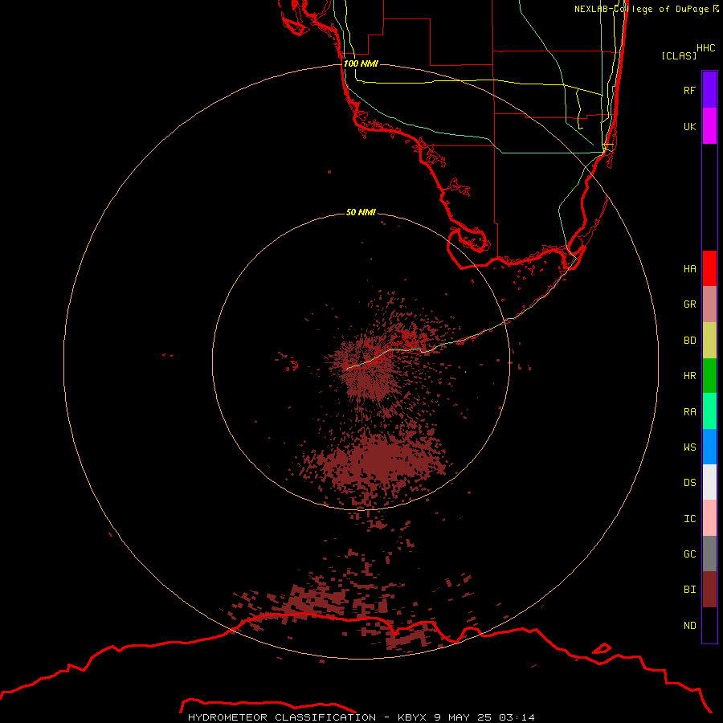Image resolution: width=723 pixels, height=723 pixels.
Task: Select the GC gray legend color block
Action: point(709,553)
